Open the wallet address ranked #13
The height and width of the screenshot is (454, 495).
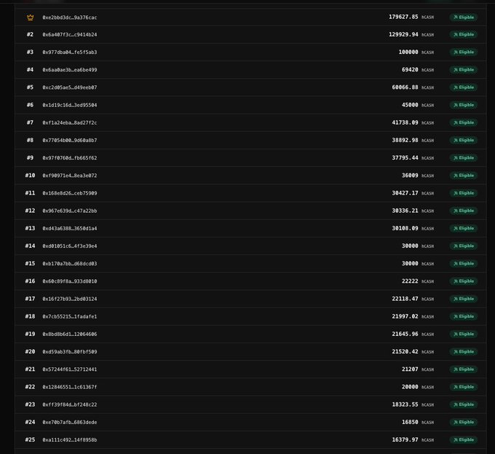[70, 228]
